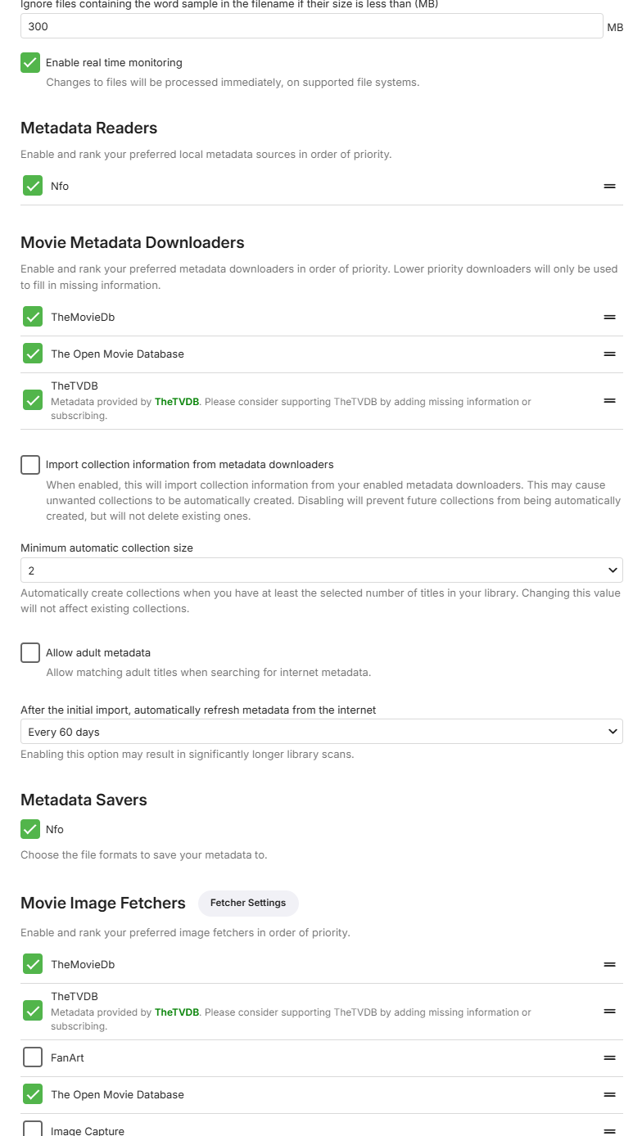The width and height of the screenshot is (642, 1136).
Task: Uncheck TheMovieDb in Movie Metadata Downloaders
Action: [33, 317]
